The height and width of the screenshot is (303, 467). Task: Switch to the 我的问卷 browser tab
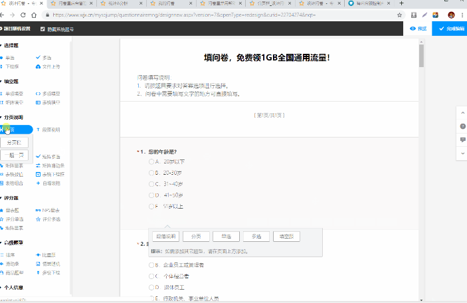[171, 3]
